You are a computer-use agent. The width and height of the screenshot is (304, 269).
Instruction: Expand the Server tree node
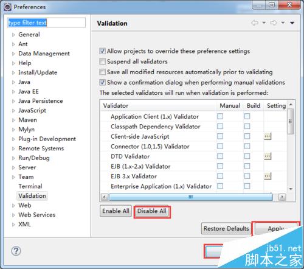(13, 167)
